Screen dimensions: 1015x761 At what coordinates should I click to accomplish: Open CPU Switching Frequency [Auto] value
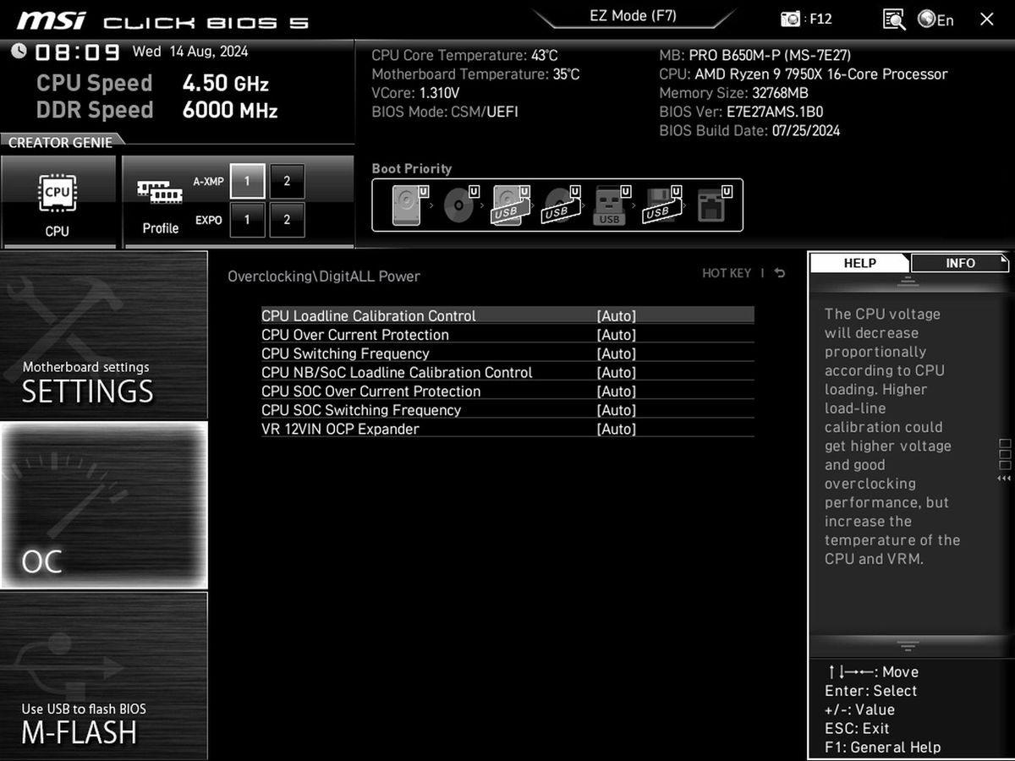point(616,353)
